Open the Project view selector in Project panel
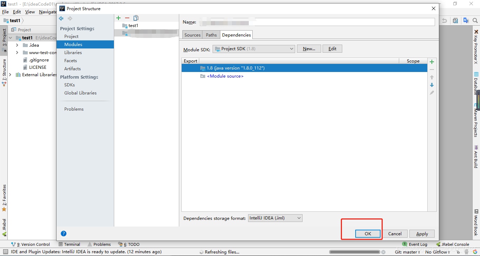The image size is (480, 256). point(21,30)
